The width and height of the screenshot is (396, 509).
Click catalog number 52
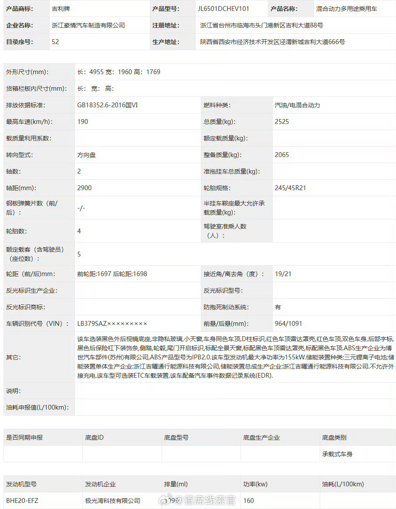point(55,42)
